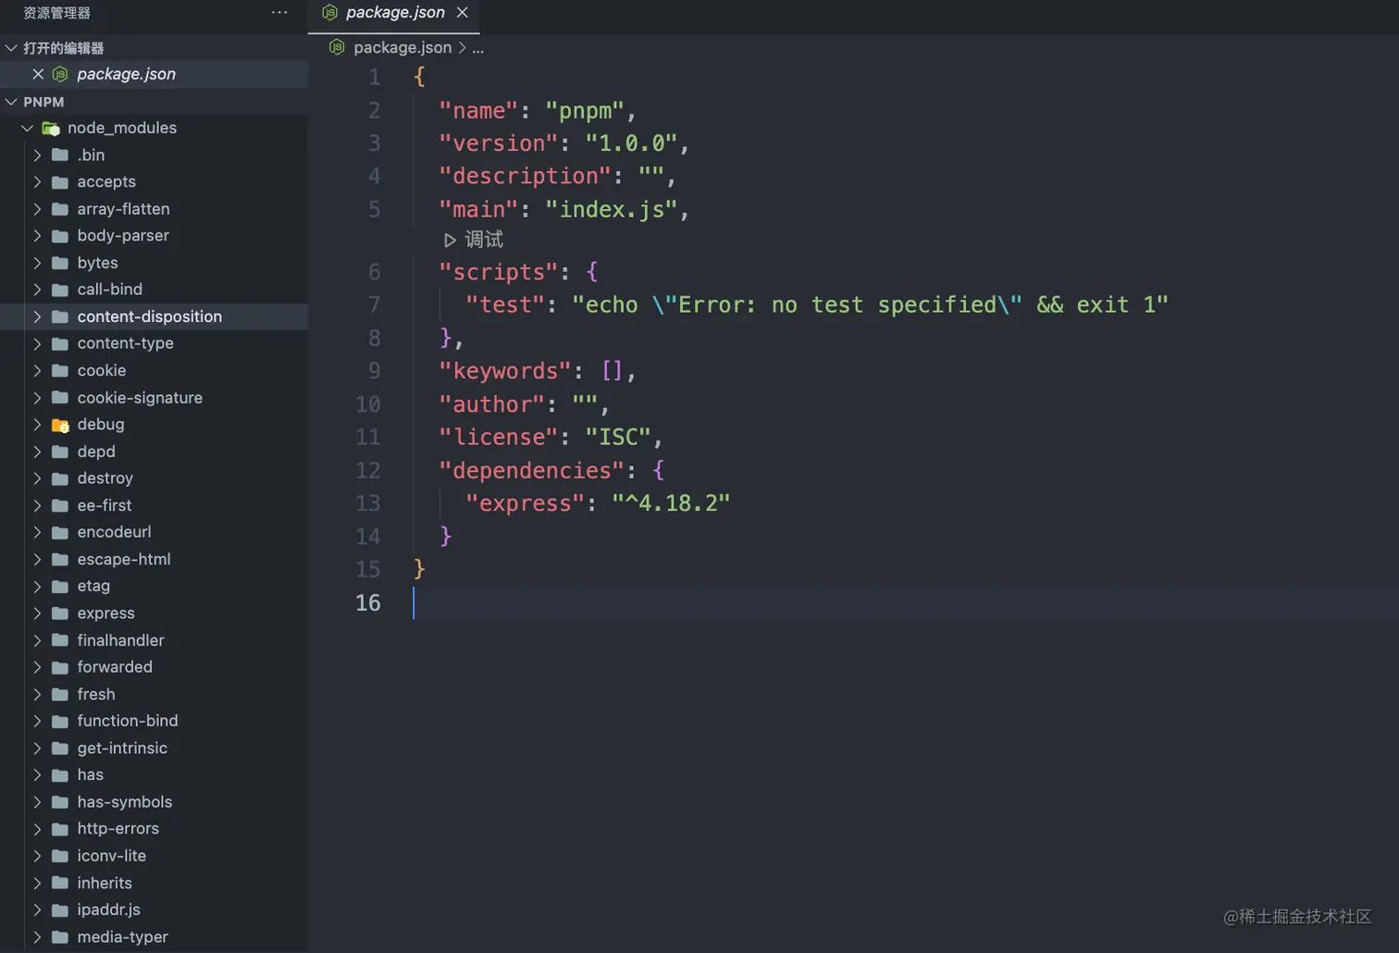The width and height of the screenshot is (1399, 953).
Task: Click the debug 调试 code lens
Action: click(473, 240)
